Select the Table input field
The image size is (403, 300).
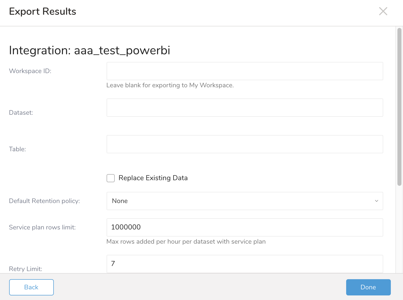coord(245,144)
